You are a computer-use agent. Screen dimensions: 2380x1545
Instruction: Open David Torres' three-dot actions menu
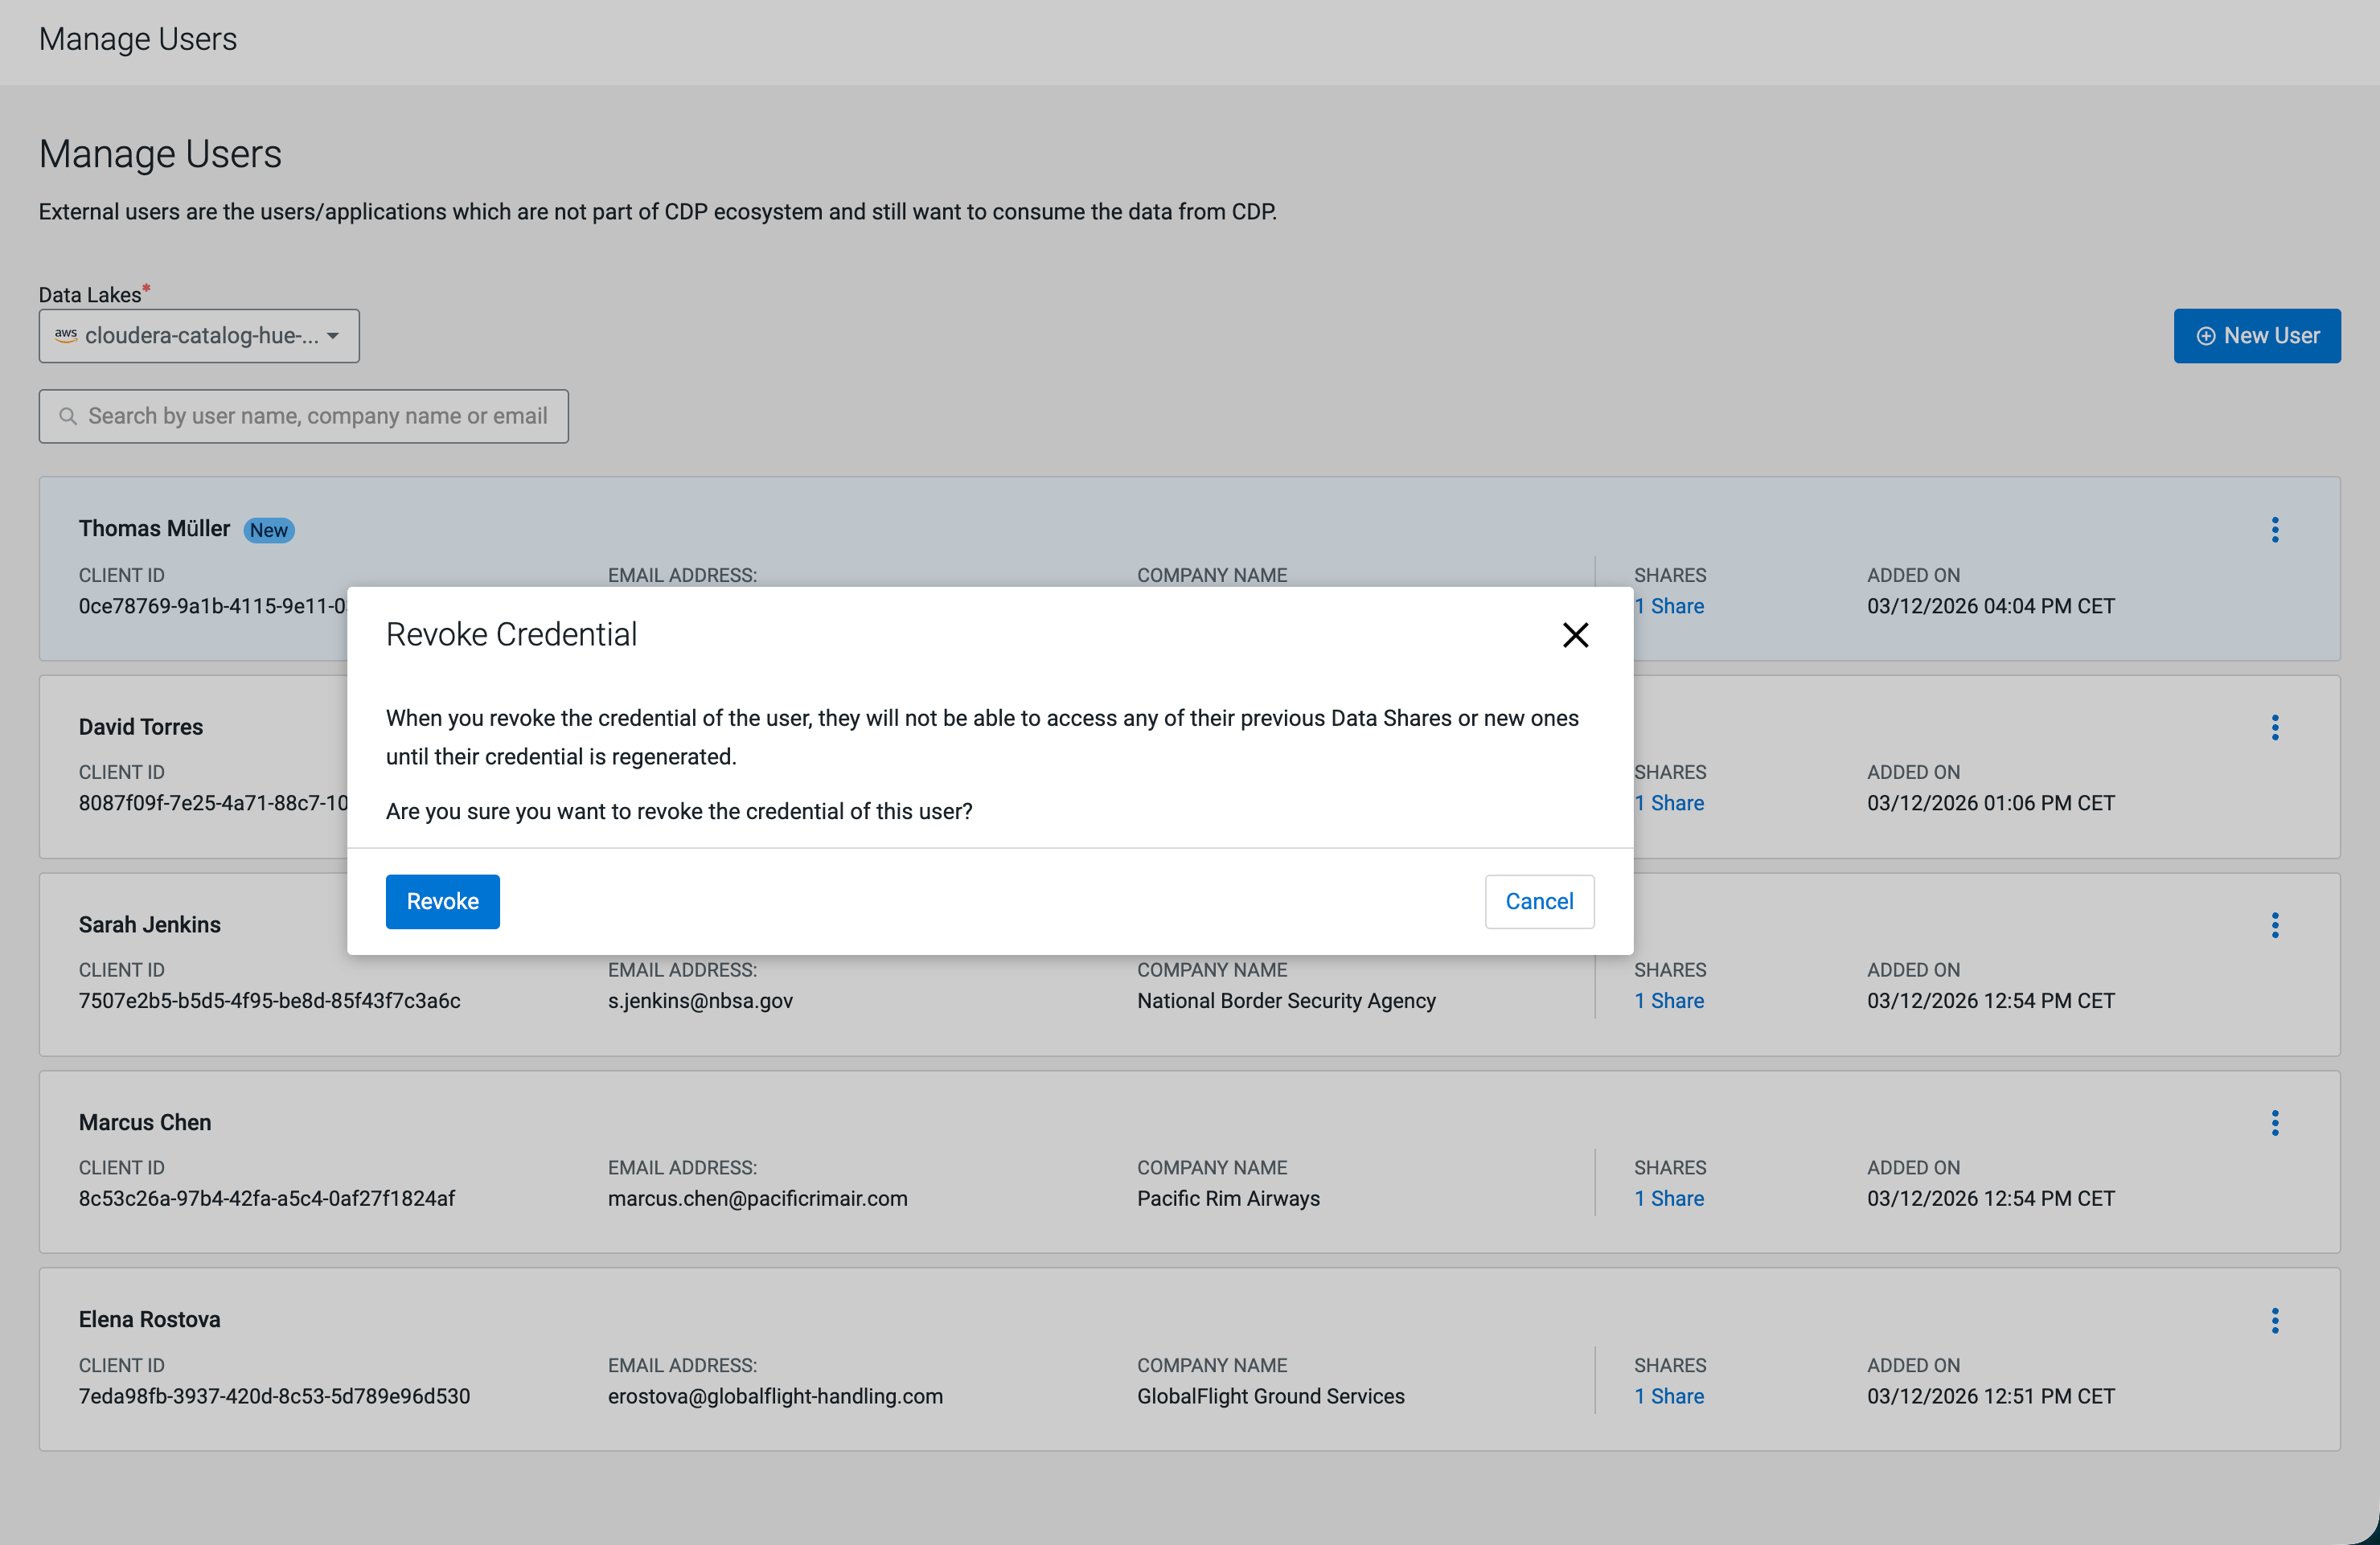coord(2274,728)
